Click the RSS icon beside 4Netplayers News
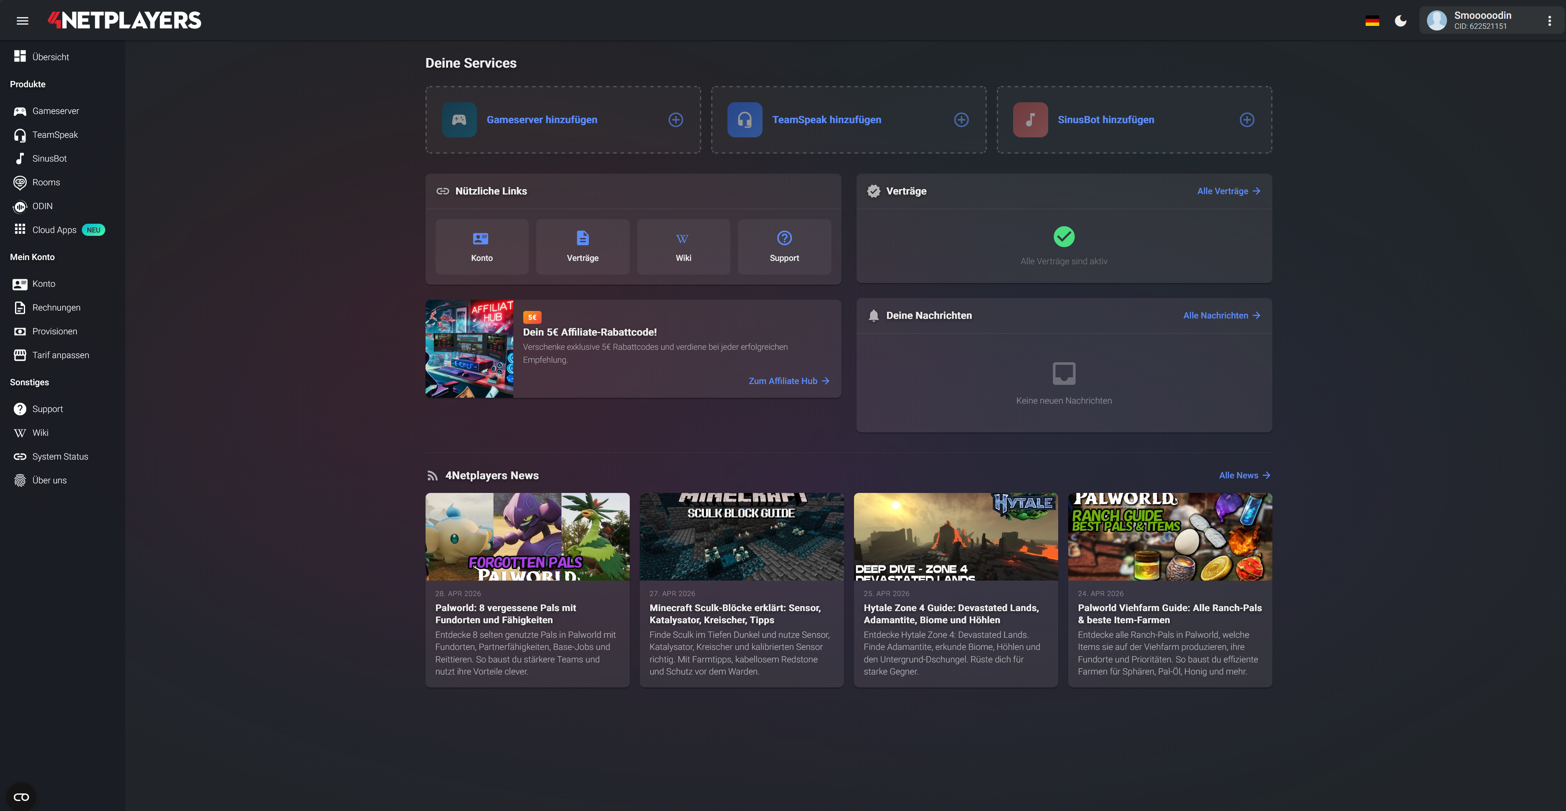The image size is (1566, 811). click(x=432, y=476)
